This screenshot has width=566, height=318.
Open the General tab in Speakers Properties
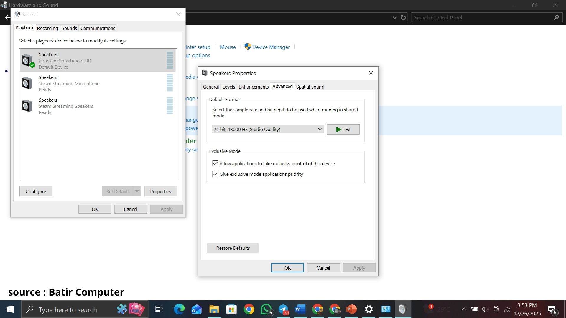pos(211,87)
